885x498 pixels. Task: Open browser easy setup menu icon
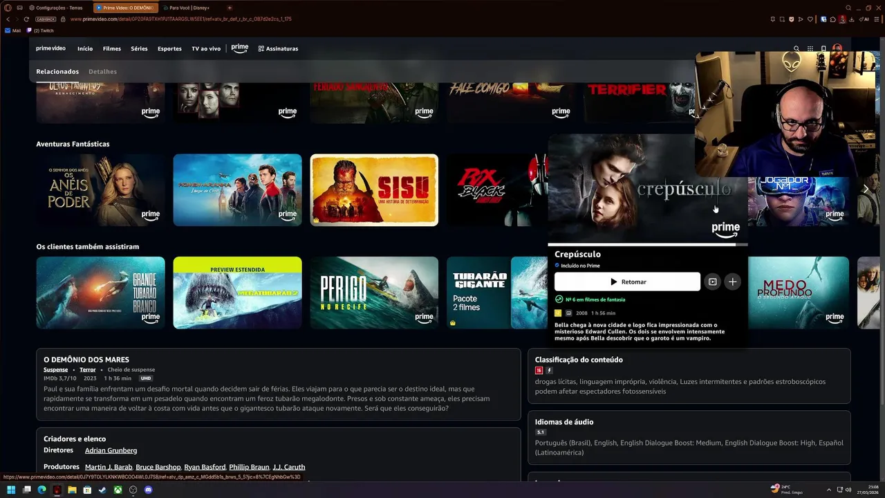(877, 19)
